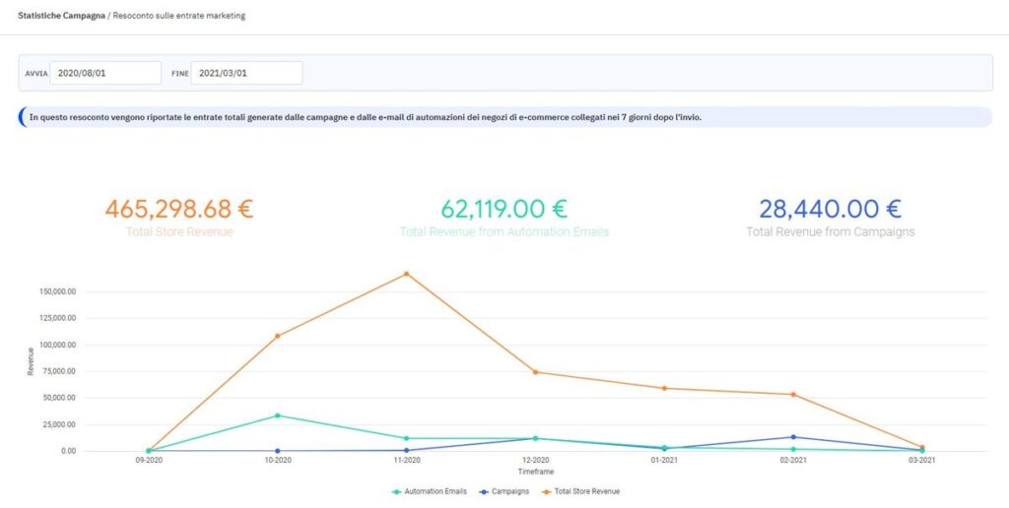
Task: Select the green Automation Emails point at 10-2020
Action: 278,415
